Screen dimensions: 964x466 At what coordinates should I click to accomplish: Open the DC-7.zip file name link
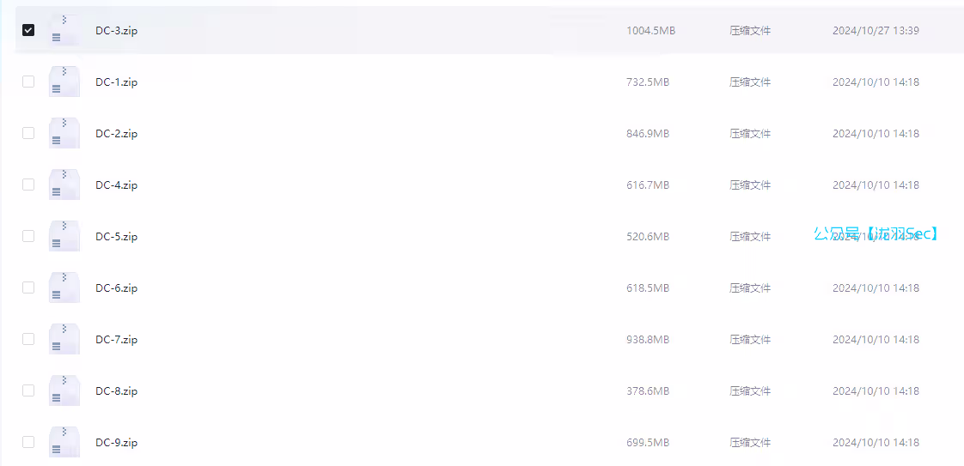[117, 340]
